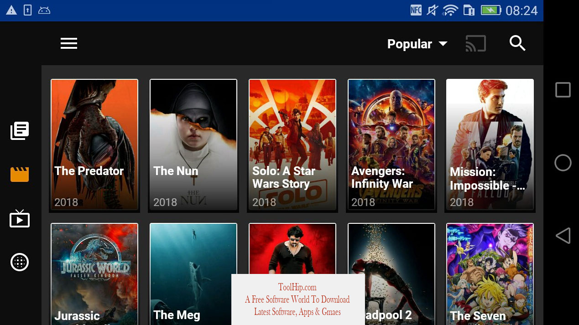Select the Jurassic World Fallen Kingdom poster

[x=94, y=274]
